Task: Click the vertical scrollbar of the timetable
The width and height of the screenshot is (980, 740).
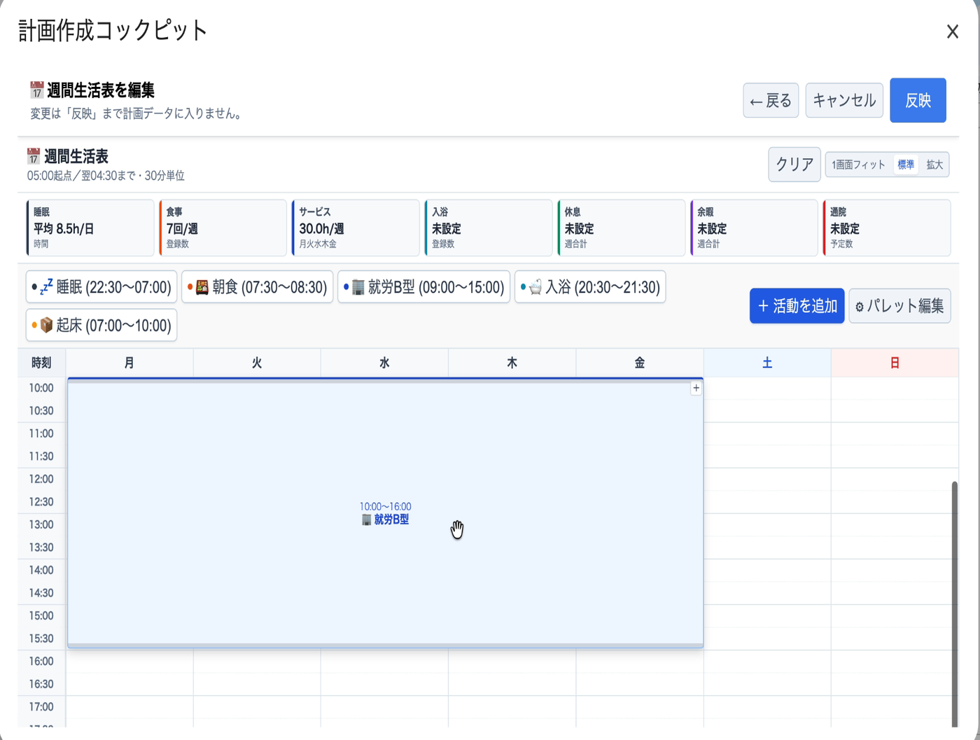Action: [954, 603]
